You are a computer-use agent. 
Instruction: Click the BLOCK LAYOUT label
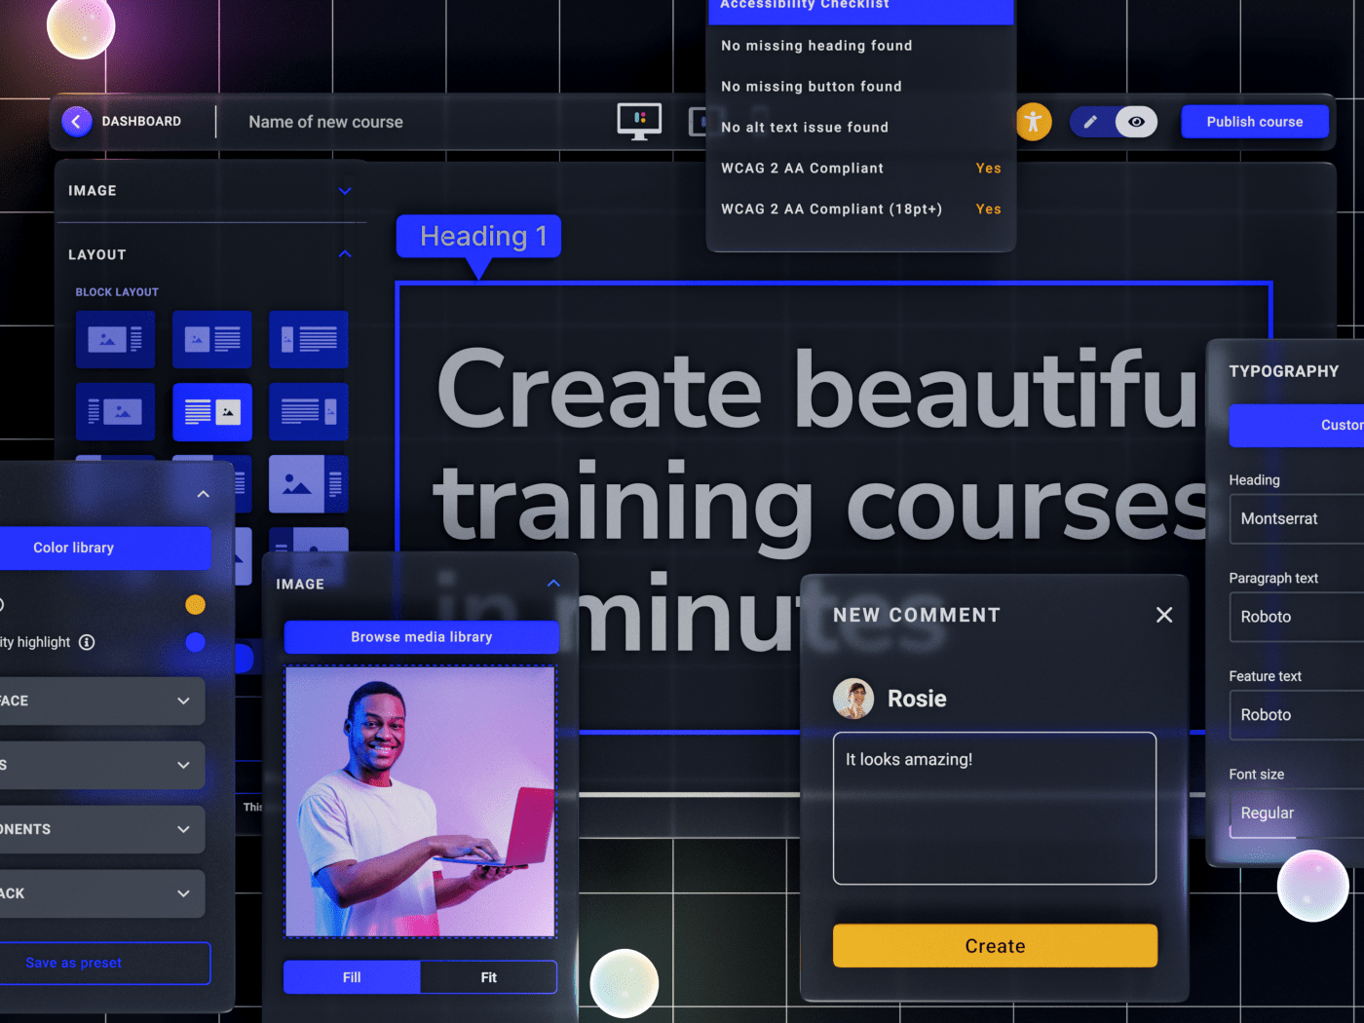(117, 292)
